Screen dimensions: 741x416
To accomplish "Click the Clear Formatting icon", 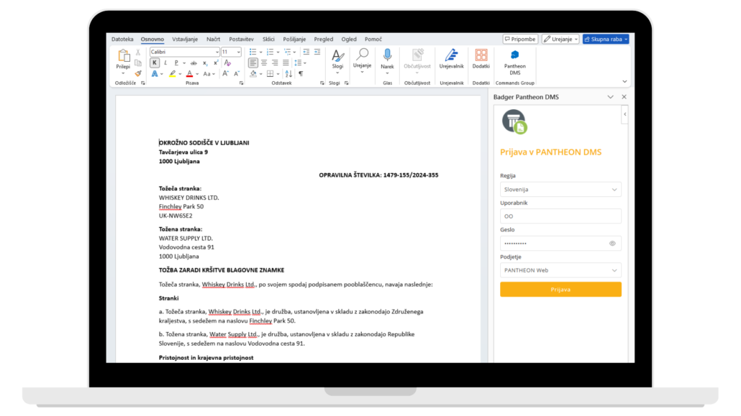I will (x=227, y=63).
